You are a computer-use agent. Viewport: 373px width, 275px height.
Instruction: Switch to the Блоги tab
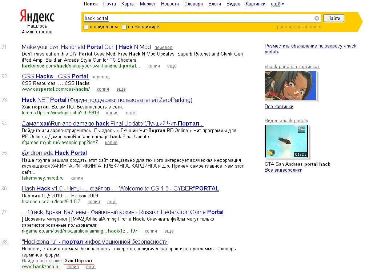click(214, 4)
